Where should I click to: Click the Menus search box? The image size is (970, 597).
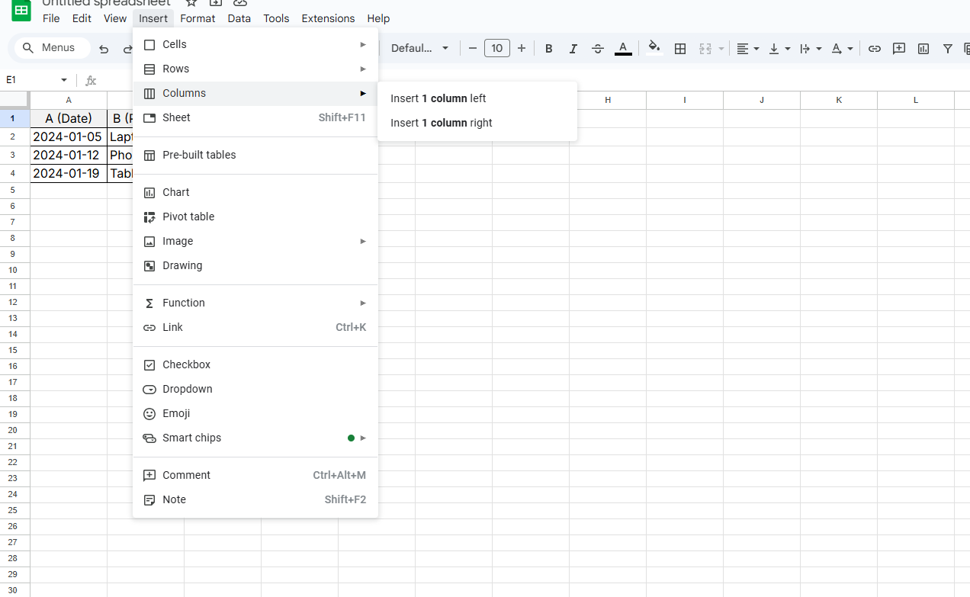pyautogui.click(x=52, y=48)
